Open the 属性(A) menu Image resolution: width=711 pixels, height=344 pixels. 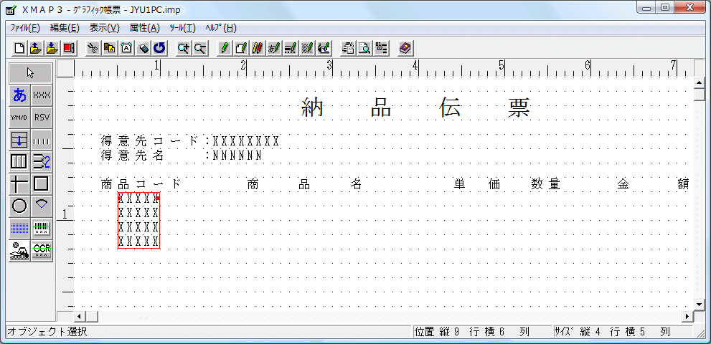click(x=145, y=28)
